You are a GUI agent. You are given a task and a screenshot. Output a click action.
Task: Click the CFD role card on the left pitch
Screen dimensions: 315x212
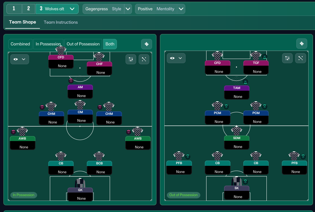coord(61,57)
